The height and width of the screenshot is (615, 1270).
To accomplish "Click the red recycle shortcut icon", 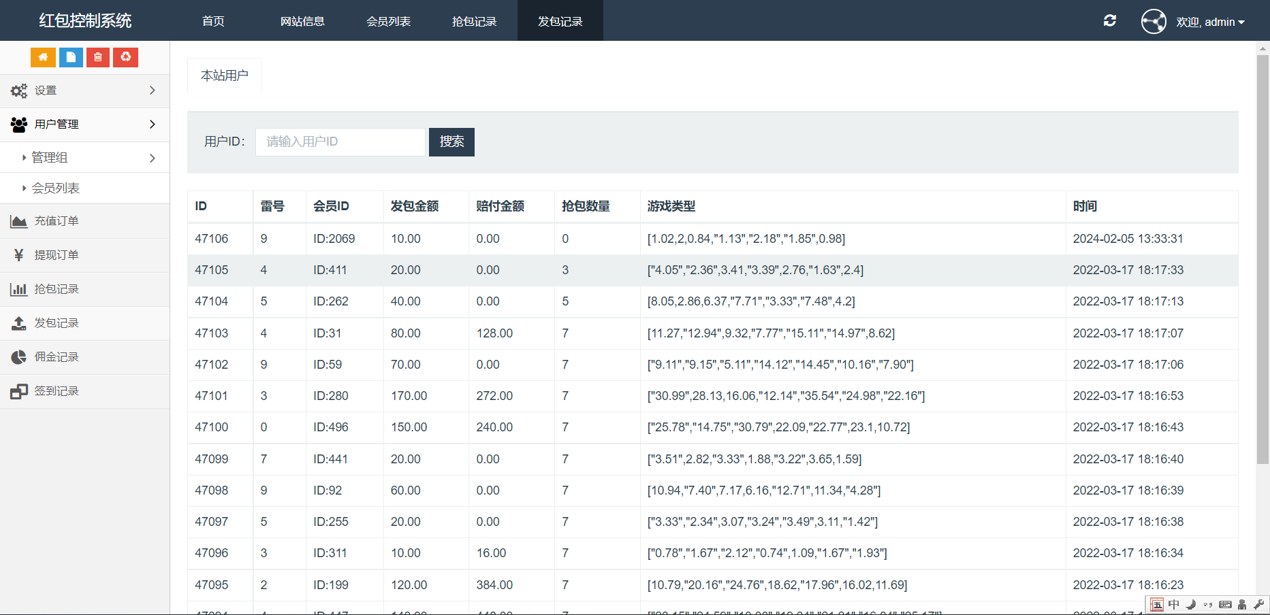I will (126, 57).
